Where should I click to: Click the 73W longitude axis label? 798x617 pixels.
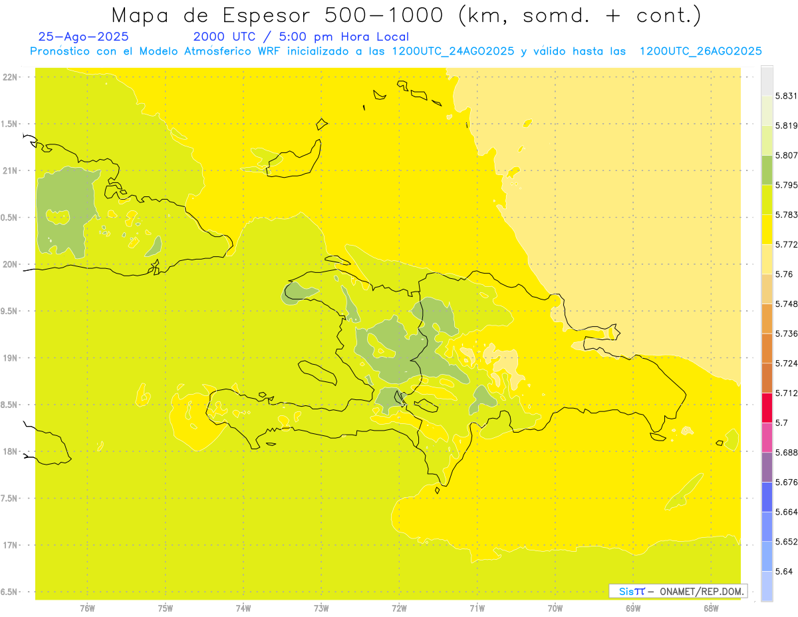coord(321,608)
